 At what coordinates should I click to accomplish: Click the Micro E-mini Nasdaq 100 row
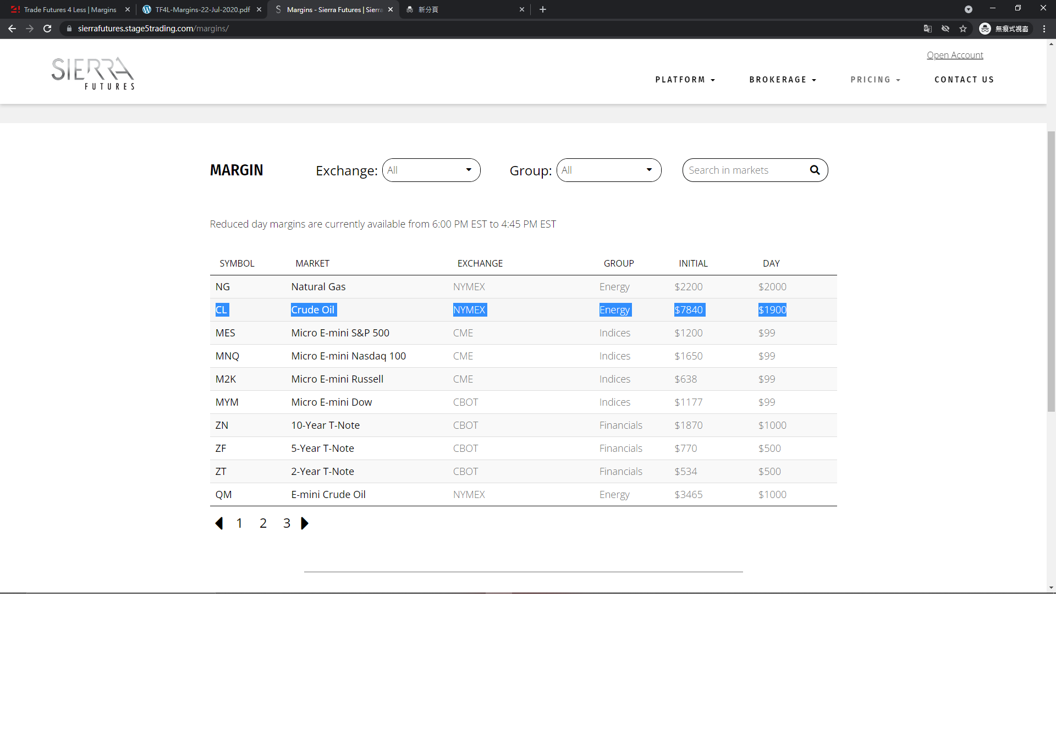(524, 356)
